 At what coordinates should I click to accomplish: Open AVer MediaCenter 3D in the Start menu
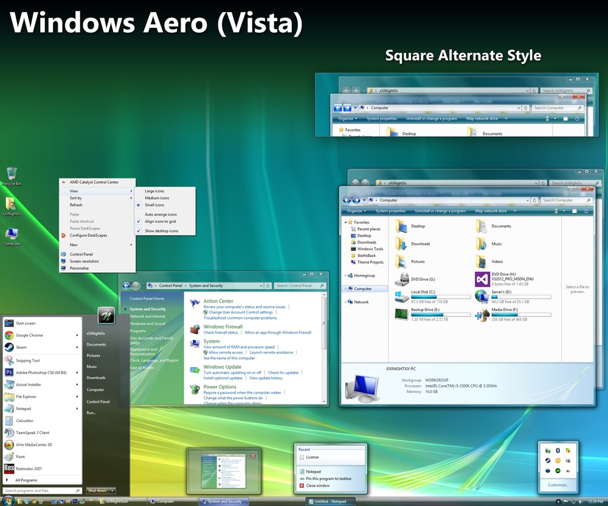pyautogui.click(x=43, y=445)
